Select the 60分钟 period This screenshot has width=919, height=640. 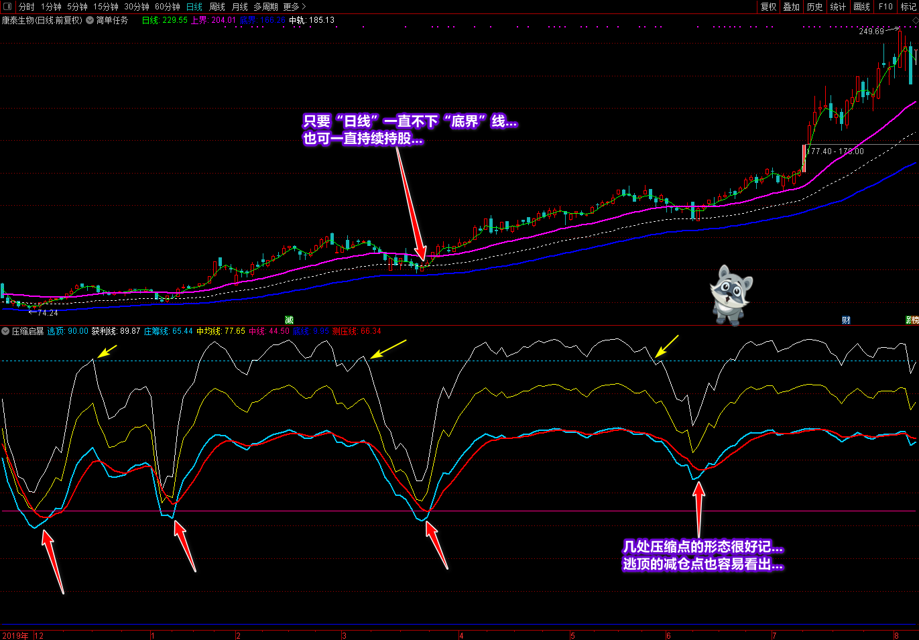click(x=168, y=7)
